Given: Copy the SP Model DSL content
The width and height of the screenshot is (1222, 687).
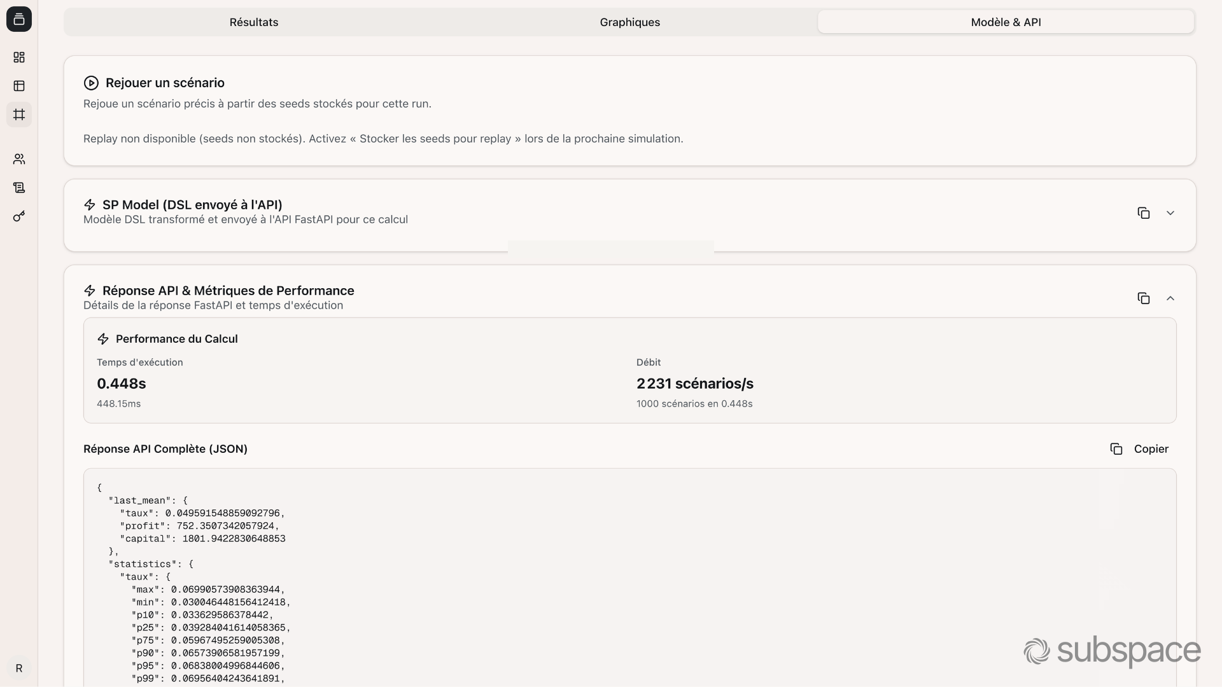Looking at the screenshot, I should pyautogui.click(x=1144, y=213).
